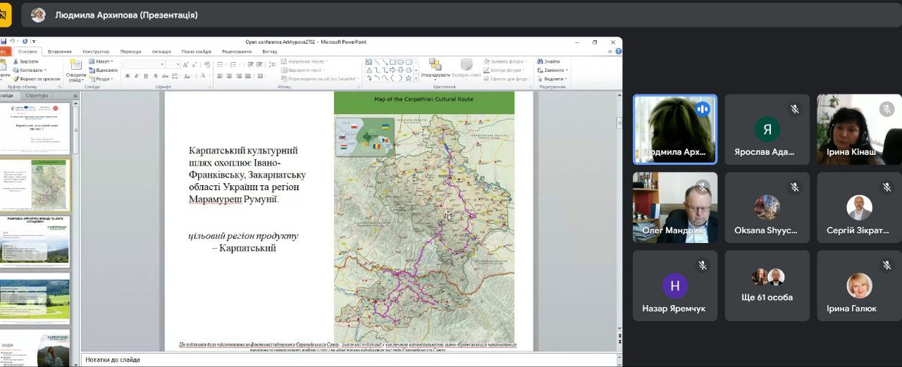Click the Cut (Вирізати) scissors icon
Image resolution: width=902 pixels, height=367 pixels.
pos(14,61)
